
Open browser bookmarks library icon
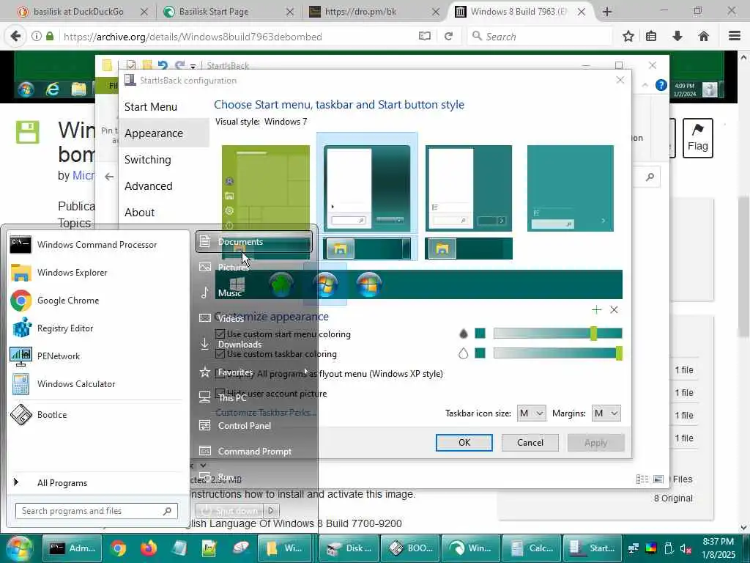click(651, 36)
